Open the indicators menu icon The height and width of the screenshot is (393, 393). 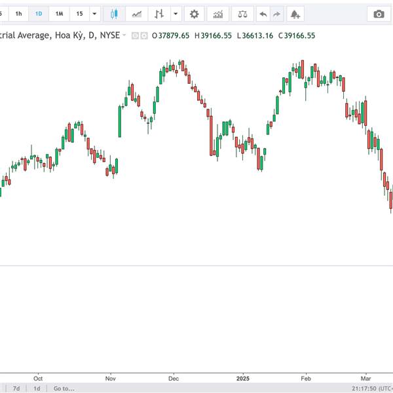218,14
